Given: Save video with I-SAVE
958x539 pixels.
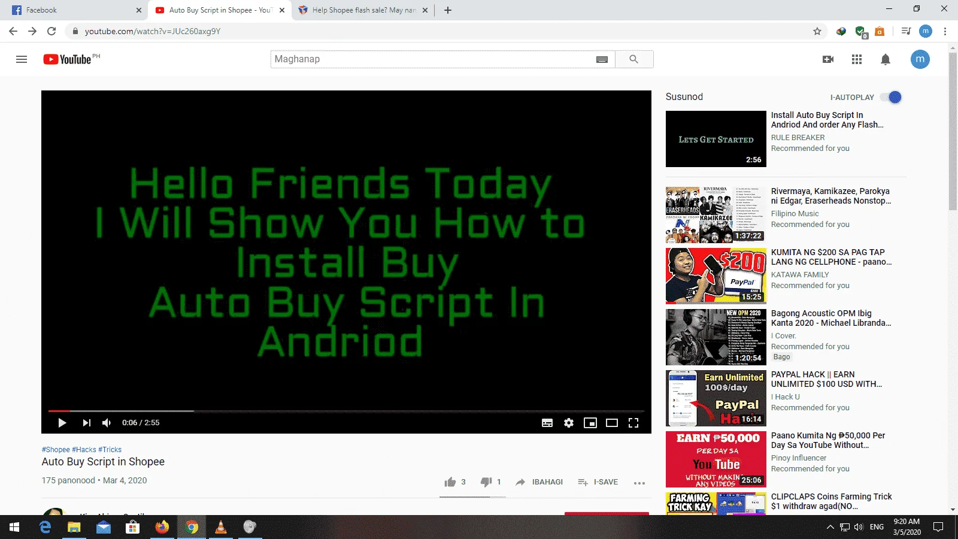Looking at the screenshot, I should click(x=598, y=482).
